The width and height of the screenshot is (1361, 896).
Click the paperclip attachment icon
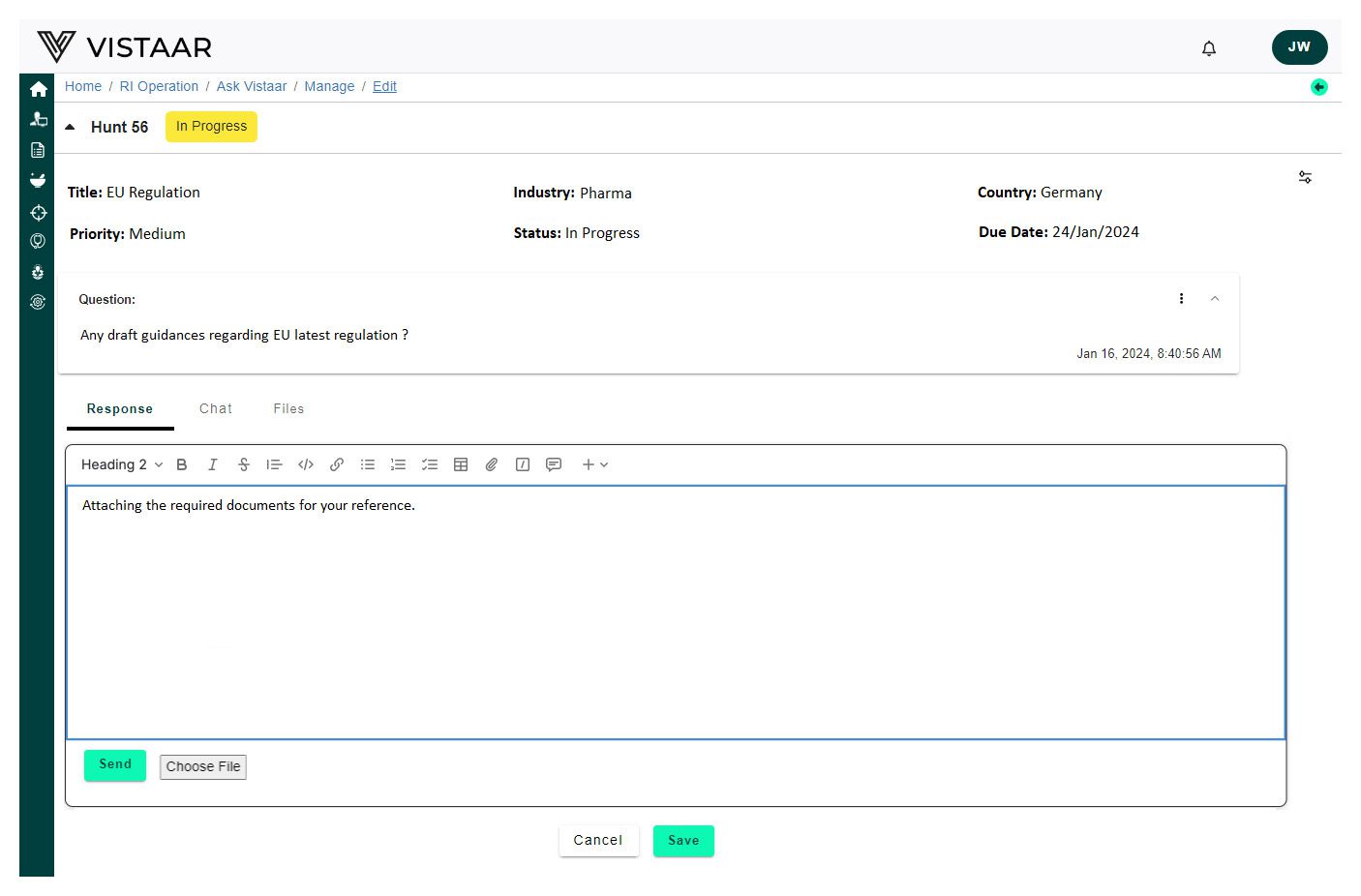492,464
